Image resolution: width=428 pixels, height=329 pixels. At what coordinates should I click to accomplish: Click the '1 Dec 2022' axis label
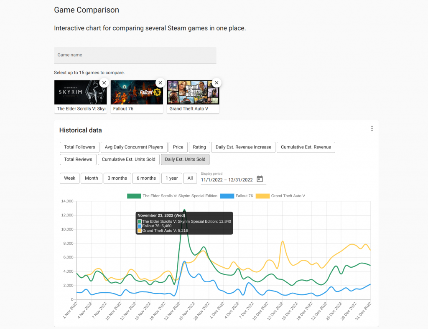217,311
